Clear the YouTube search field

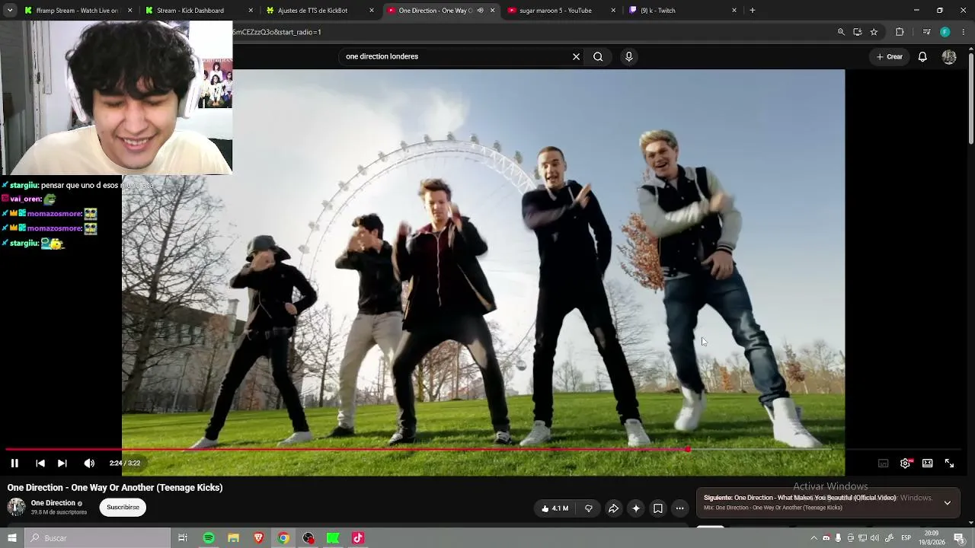576,56
